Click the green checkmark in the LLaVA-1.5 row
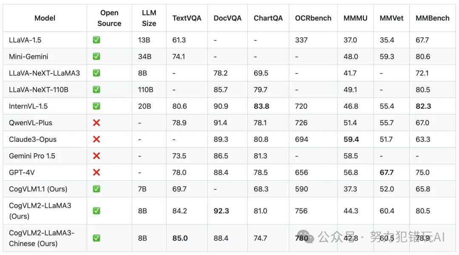This screenshot has height=255, width=459. pos(96,40)
